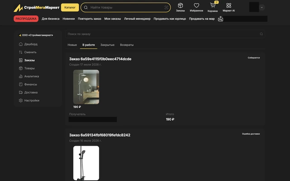Open Мои заказы in the navigation
290x181 pixels.
coord(113,19)
